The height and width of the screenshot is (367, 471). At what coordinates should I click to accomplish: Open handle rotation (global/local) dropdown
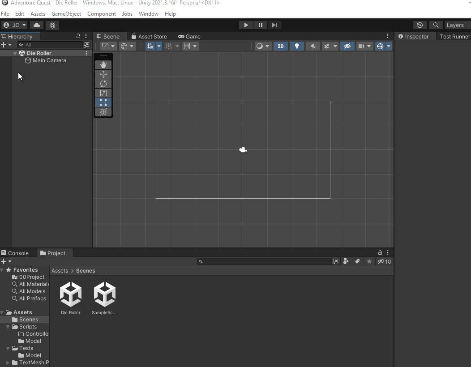[x=127, y=46]
